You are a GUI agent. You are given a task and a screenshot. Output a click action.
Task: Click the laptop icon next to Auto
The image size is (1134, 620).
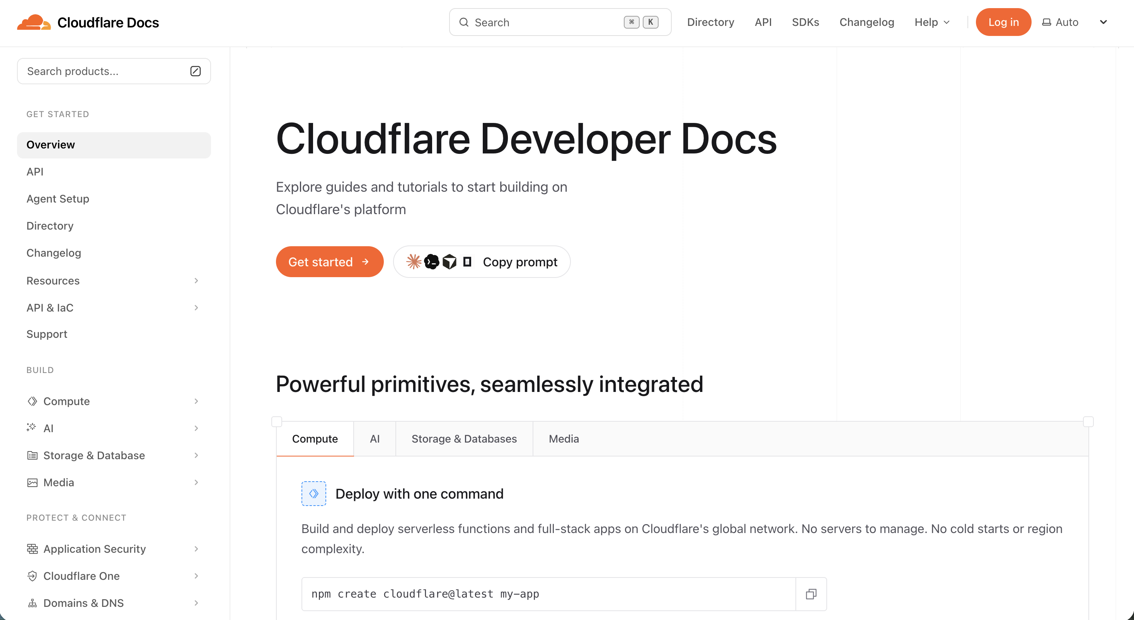tap(1046, 22)
